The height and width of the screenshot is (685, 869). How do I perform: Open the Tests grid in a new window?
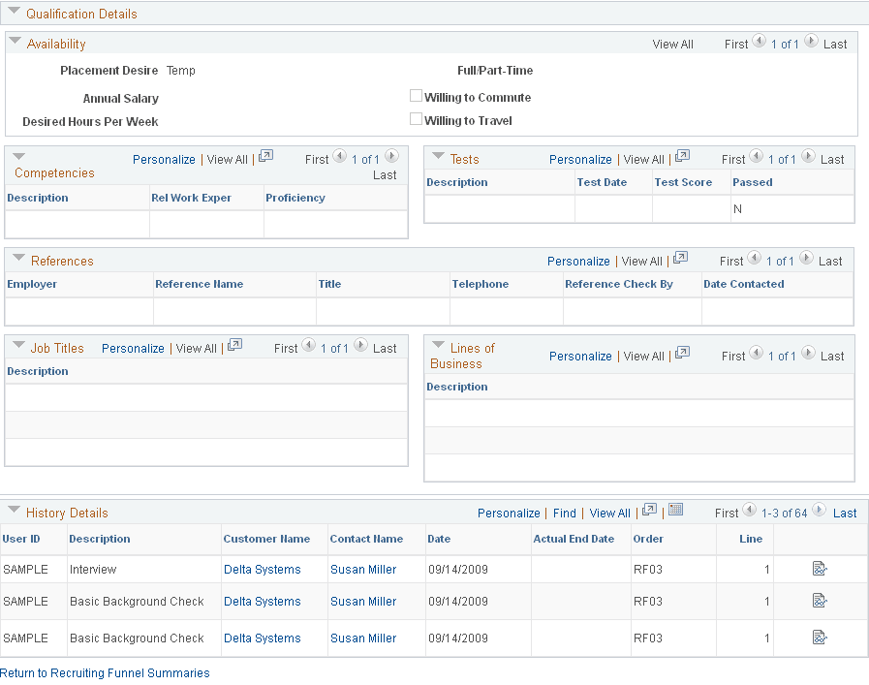coord(682,153)
